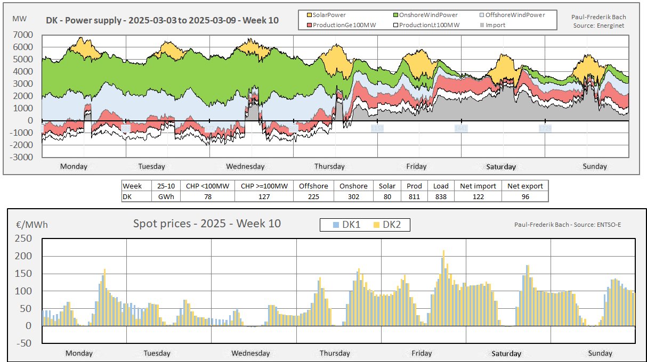This screenshot has height=362, width=647.
Task: Click the Friday label on spot prices chart
Action: click(422, 353)
